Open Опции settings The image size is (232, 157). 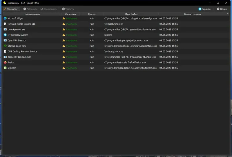pyautogui.click(x=222, y=9)
